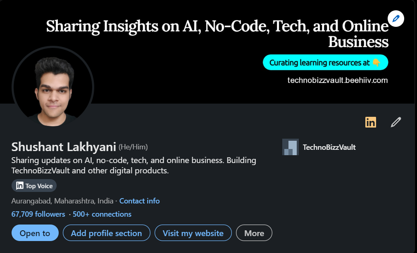The height and width of the screenshot is (253, 417).
Task: Click the Aurangabad, Maharashtra location text
Action: [x=62, y=201]
